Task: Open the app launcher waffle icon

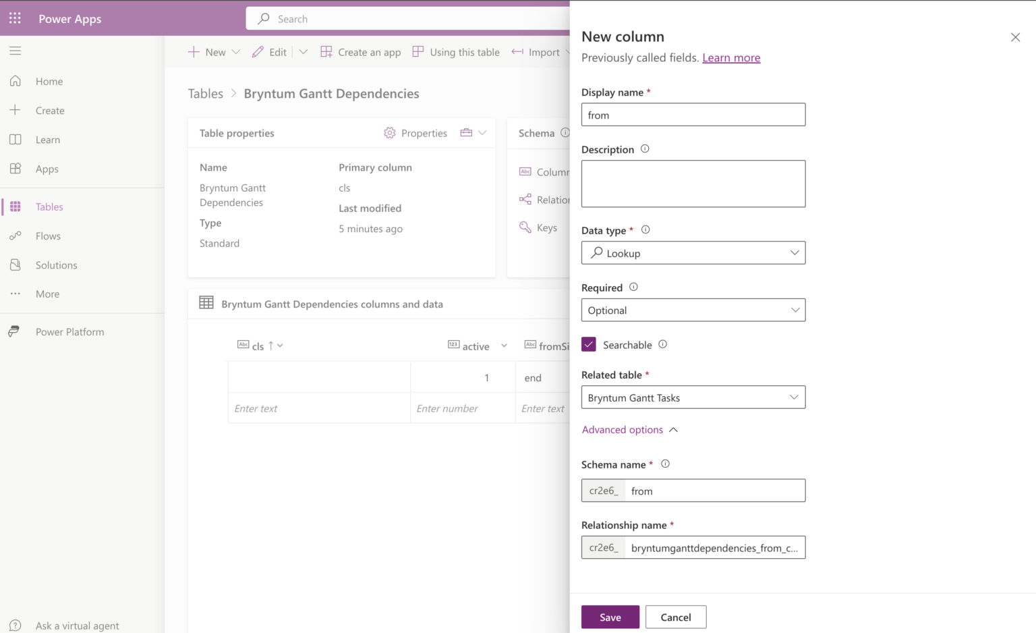Action: pos(15,18)
